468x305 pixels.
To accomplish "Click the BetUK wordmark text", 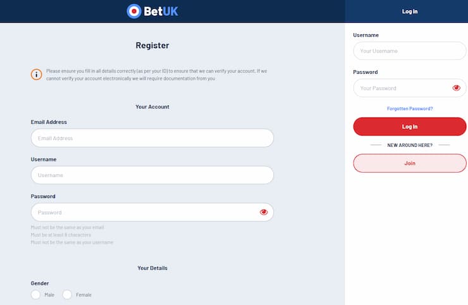I will tap(161, 11).
